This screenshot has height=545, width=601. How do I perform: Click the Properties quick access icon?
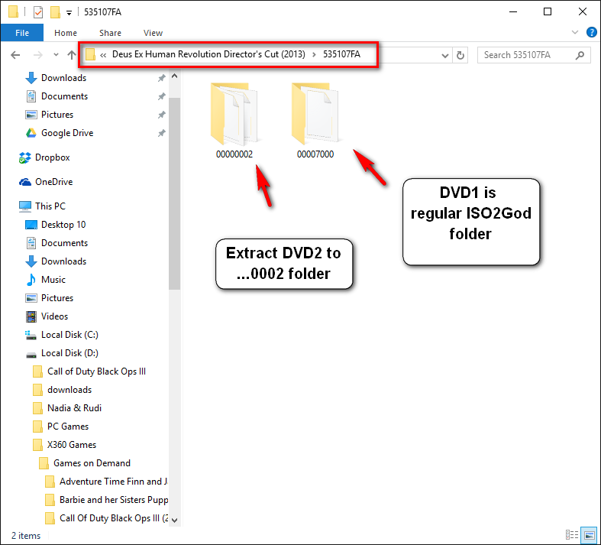38,12
